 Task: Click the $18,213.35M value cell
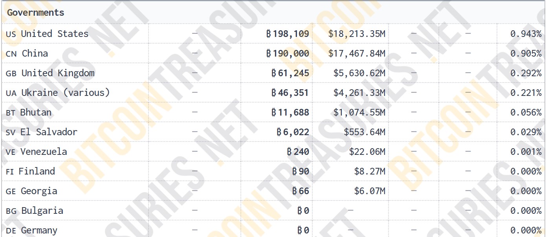point(357,34)
